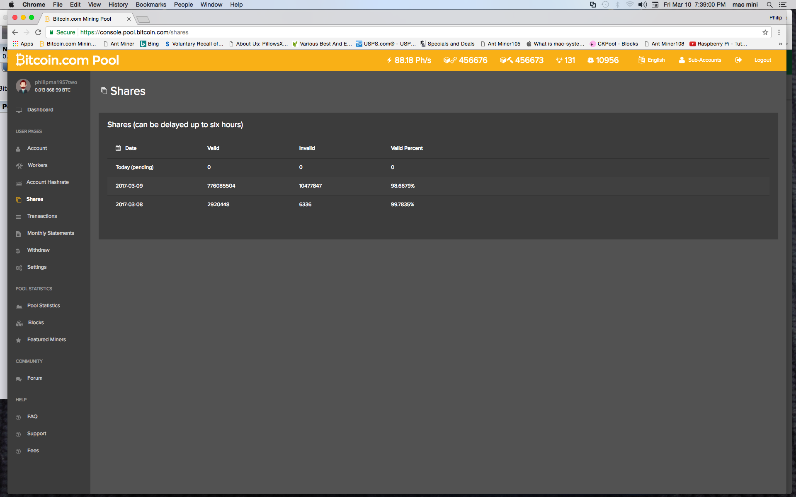This screenshot has height=497, width=796.
Task: Click the FAQ question-mark icon
Action: (x=18, y=417)
